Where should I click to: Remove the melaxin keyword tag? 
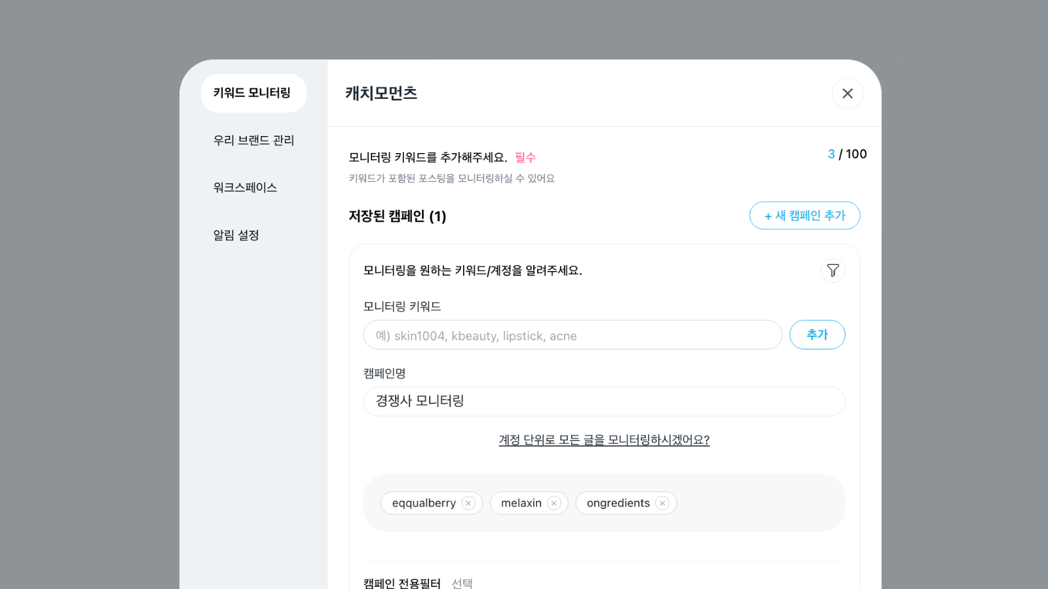pos(554,503)
